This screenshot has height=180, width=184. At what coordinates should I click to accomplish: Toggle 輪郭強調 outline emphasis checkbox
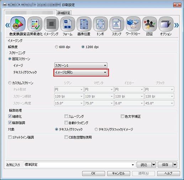tap(10, 122)
